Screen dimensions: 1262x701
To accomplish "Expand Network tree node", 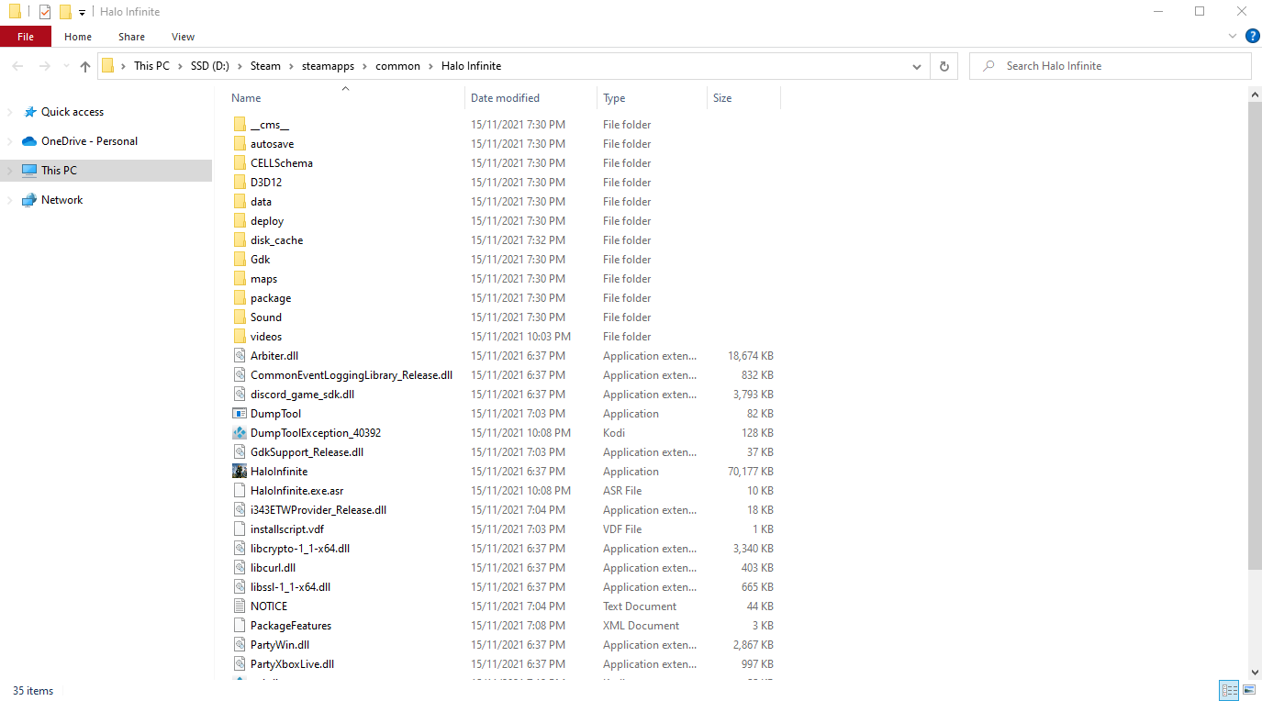I will pos(10,200).
